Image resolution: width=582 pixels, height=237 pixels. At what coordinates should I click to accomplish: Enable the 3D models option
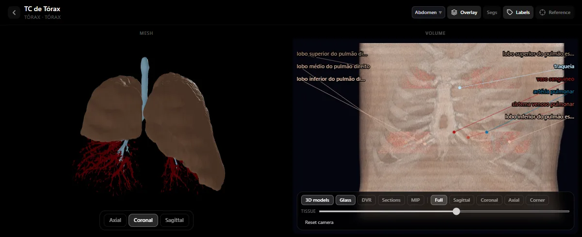[x=317, y=200]
